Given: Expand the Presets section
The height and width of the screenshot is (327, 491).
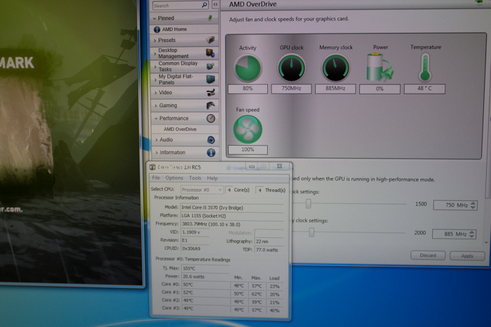Looking at the screenshot, I should click(155, 41).
